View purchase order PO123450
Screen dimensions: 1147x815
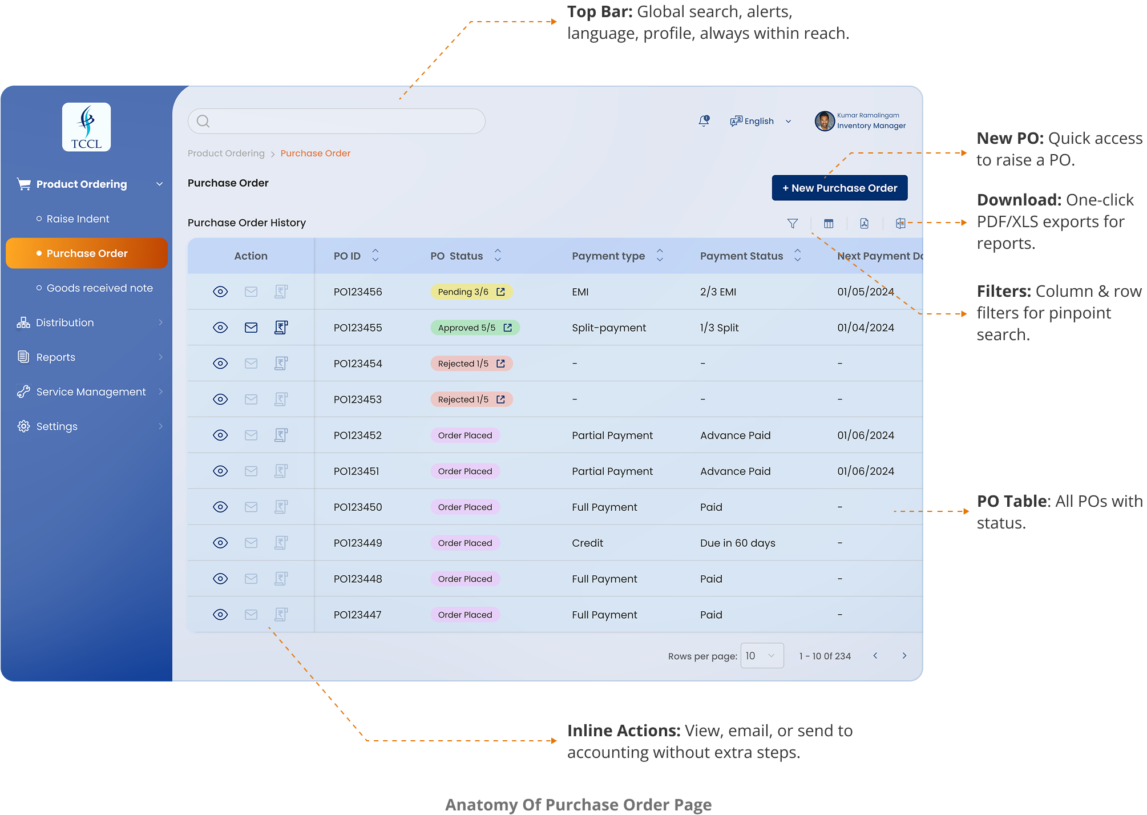(x=220, y=507)
